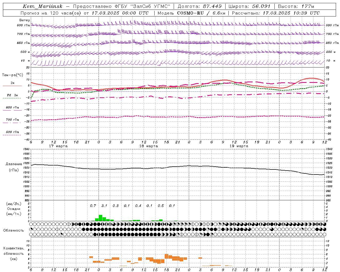
Task: Click the Td 2м dew point legend entry
Action: (x=12, y=95)
